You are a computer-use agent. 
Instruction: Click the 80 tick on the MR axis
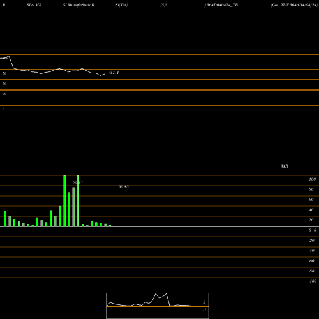311,189
